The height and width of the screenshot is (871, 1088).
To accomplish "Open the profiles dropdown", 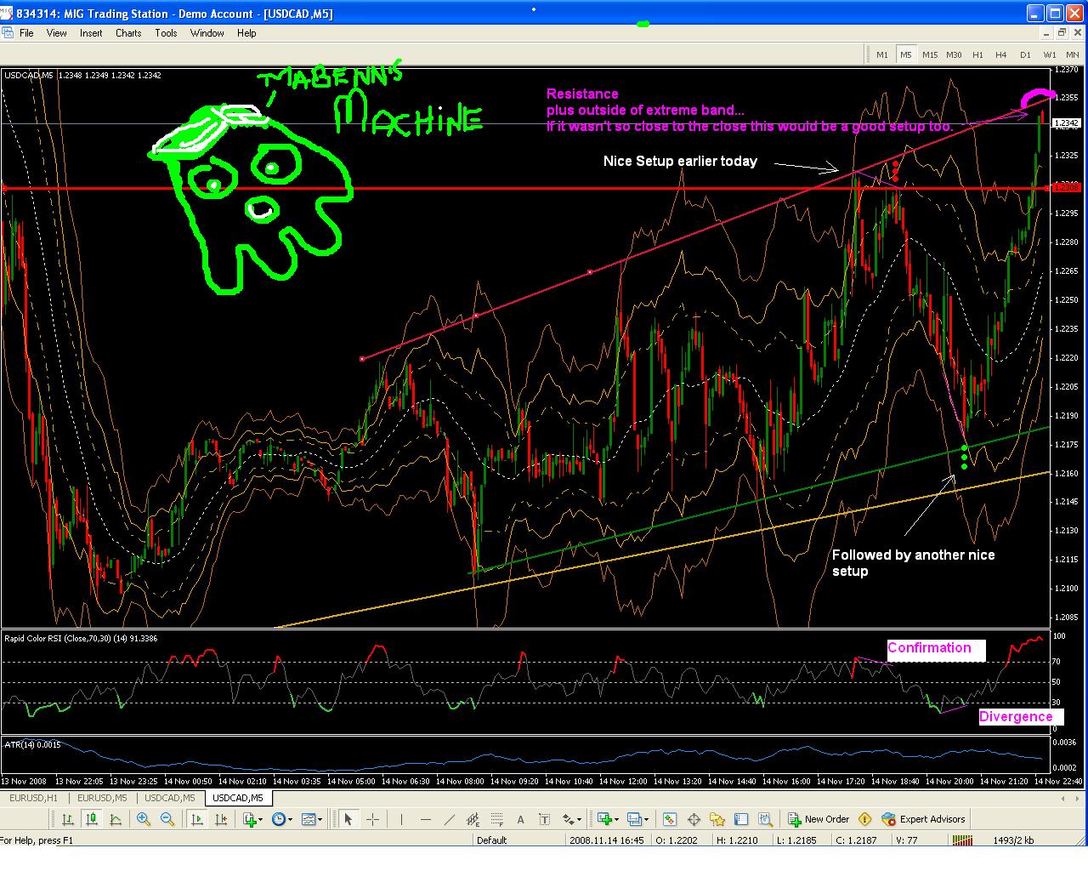I will point(637,819).
